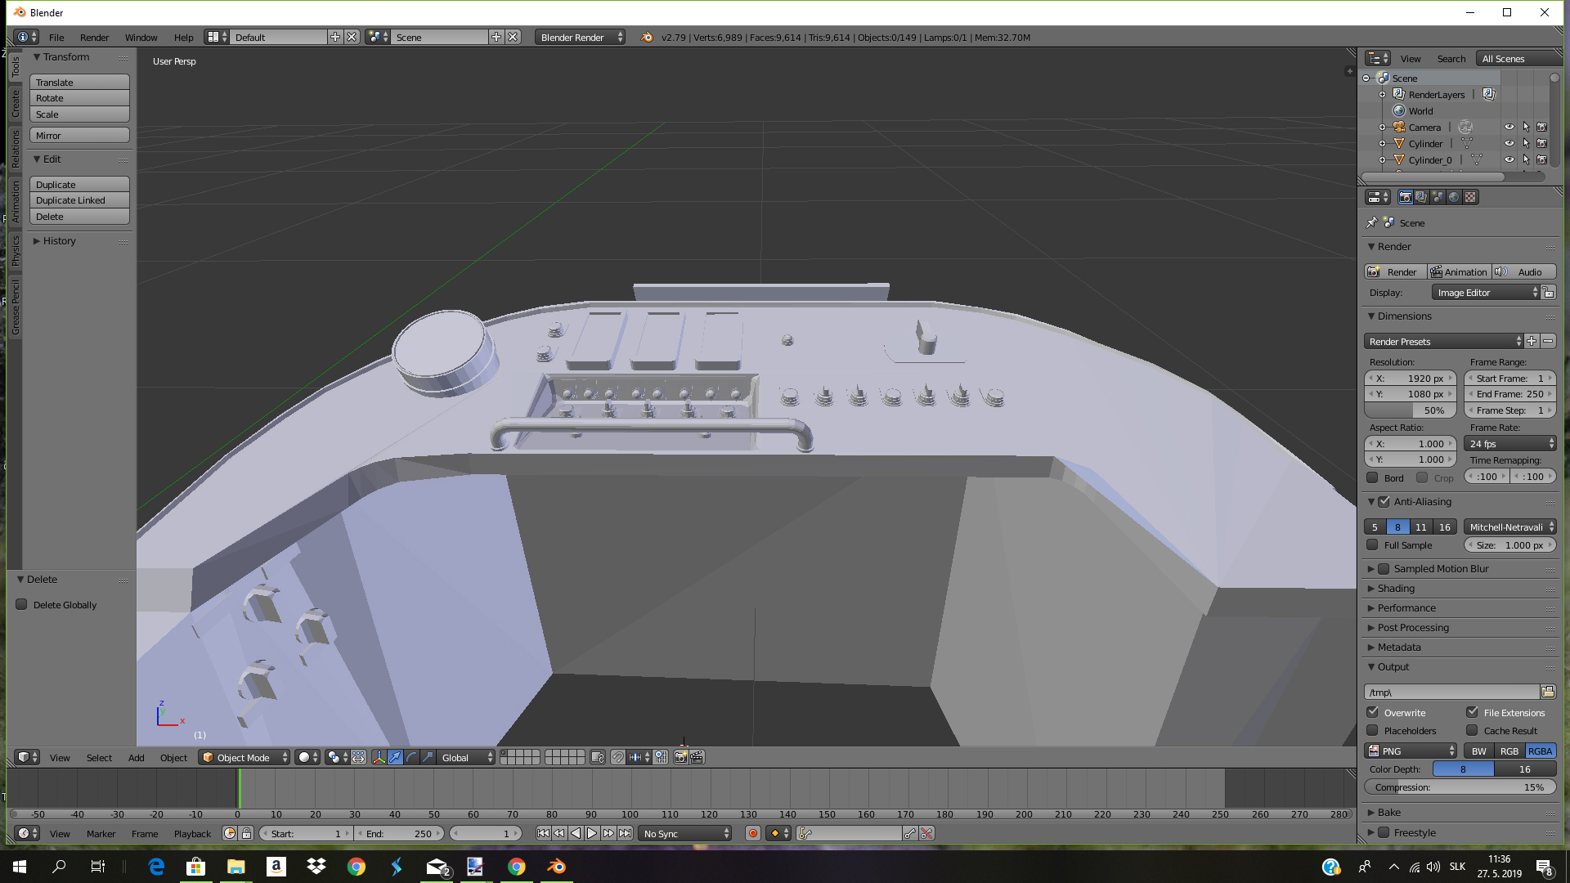Click the record auto-keyframe button
This screenshot has width=1570, height=883.
click(x=753, y=833)
